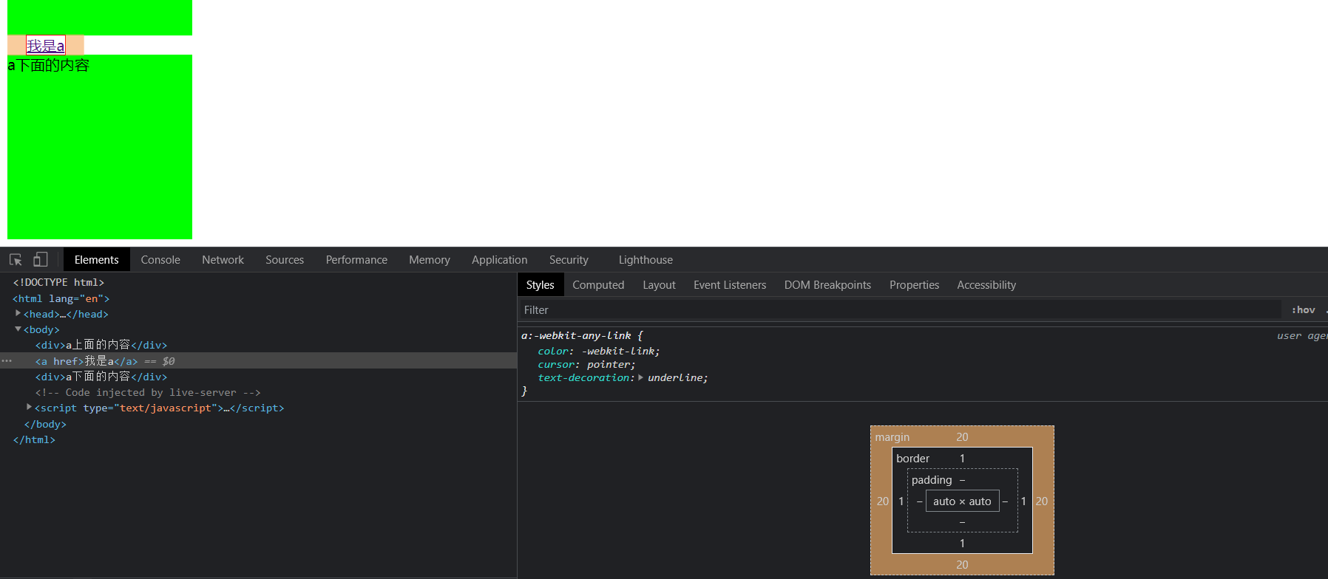Screen dimensions: 1328x579
Task: Open the Memory tab
Action: [429, 260]
